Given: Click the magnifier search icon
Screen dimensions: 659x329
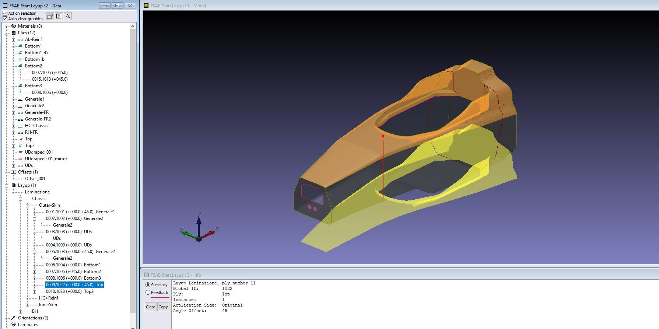Looking at the screenshot, I should (68, 16).
